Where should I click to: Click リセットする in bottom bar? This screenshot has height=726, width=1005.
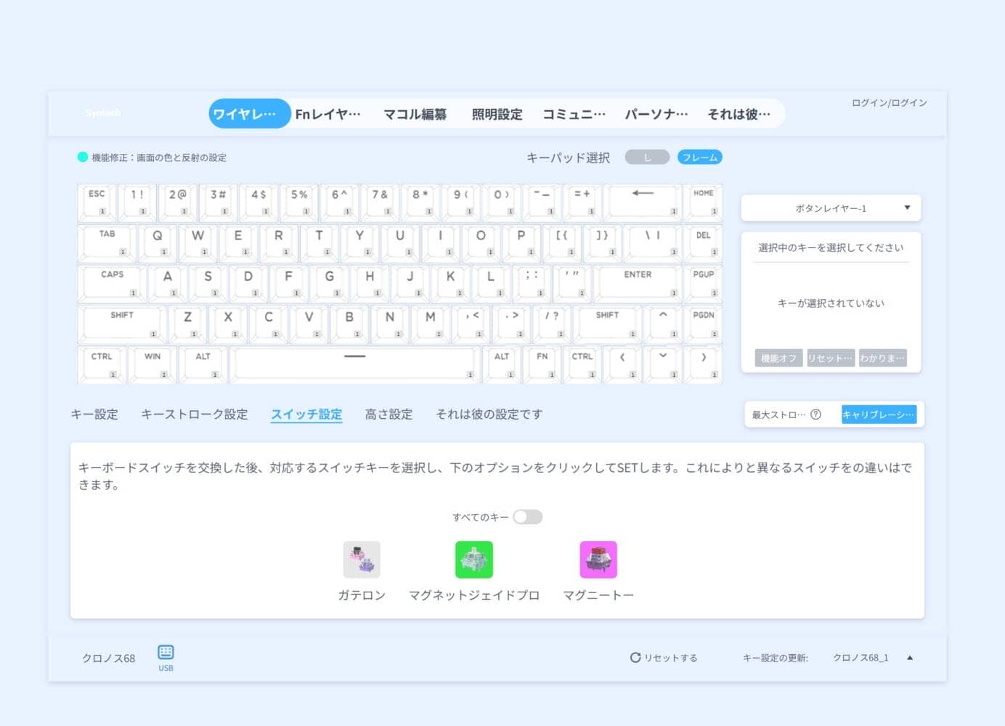tap(664, 658)
